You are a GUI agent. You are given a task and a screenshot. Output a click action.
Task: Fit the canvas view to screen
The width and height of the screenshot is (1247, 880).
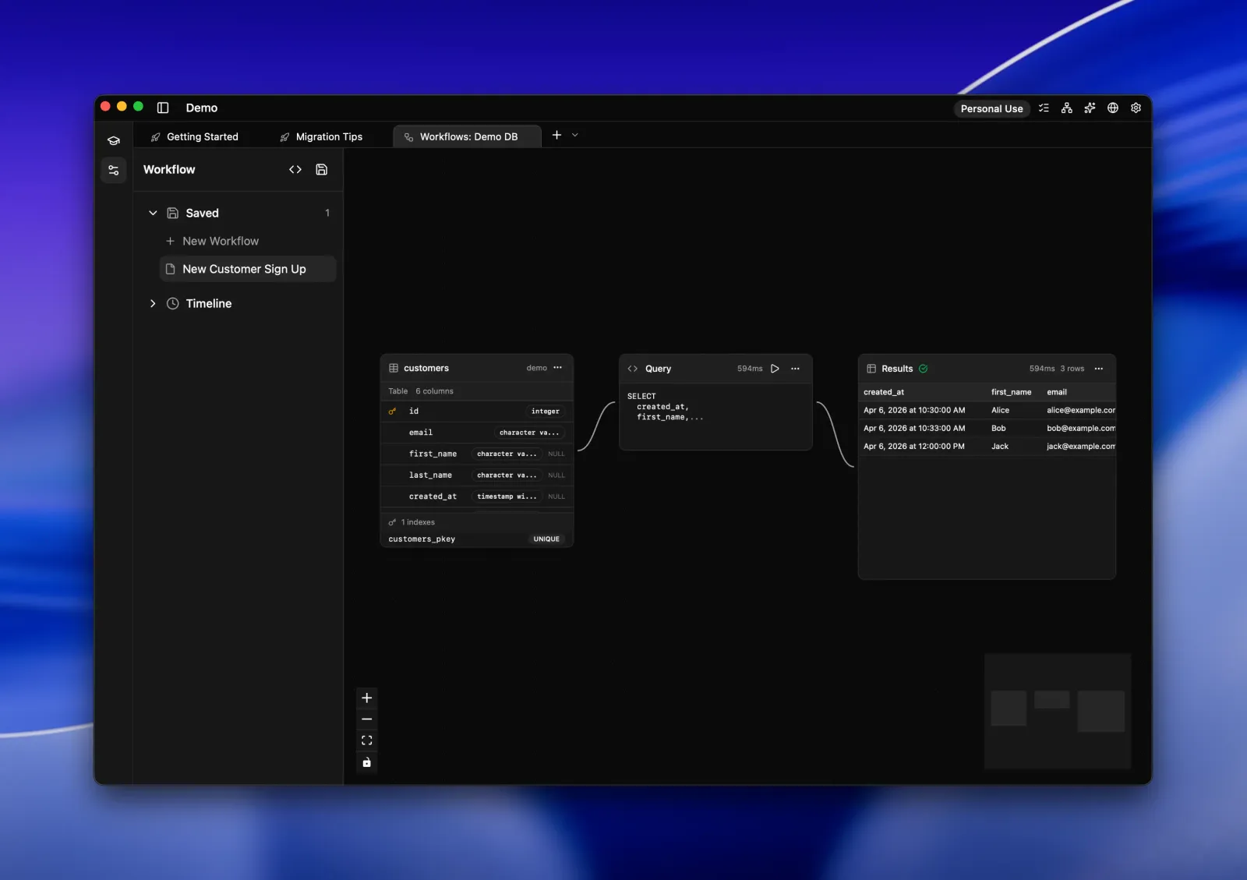click(367, 740)
